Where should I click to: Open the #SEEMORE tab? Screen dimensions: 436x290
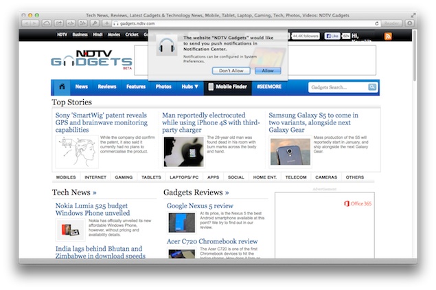[269, 87]
